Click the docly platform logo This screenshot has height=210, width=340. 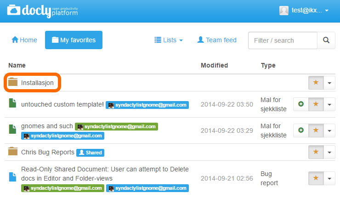[x=42, y=11]
